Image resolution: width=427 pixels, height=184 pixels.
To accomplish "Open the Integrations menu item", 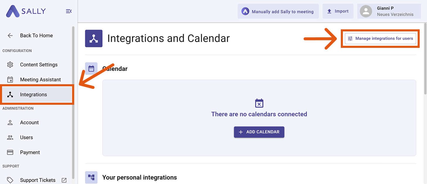I will [x=33, y=94].
